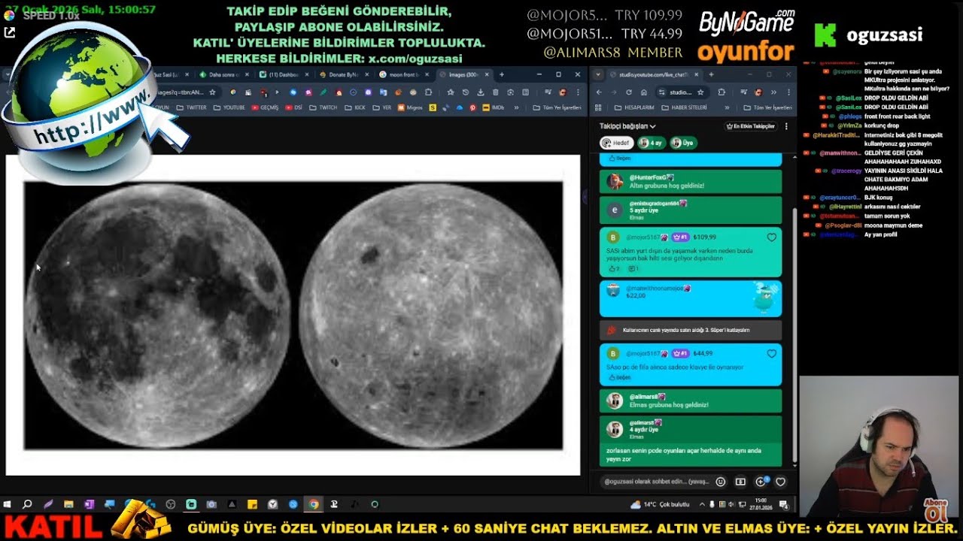Viewport: 963px width, 541px height.
Task: Open the Extensions puzzle icon in left browser
Action: [x=428, y=92]
